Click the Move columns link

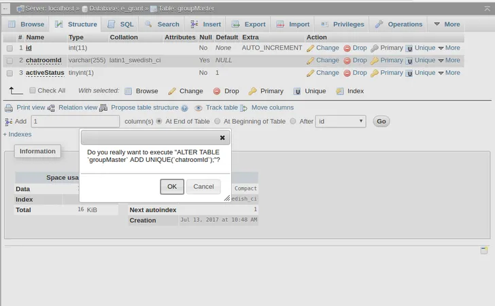(x=273, y=107)
